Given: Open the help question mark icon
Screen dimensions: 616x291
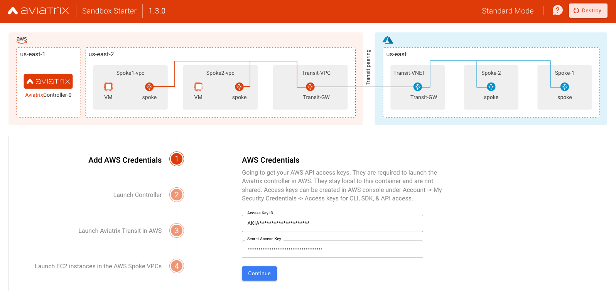Looking at the screenshot, I should coord(557,10).
